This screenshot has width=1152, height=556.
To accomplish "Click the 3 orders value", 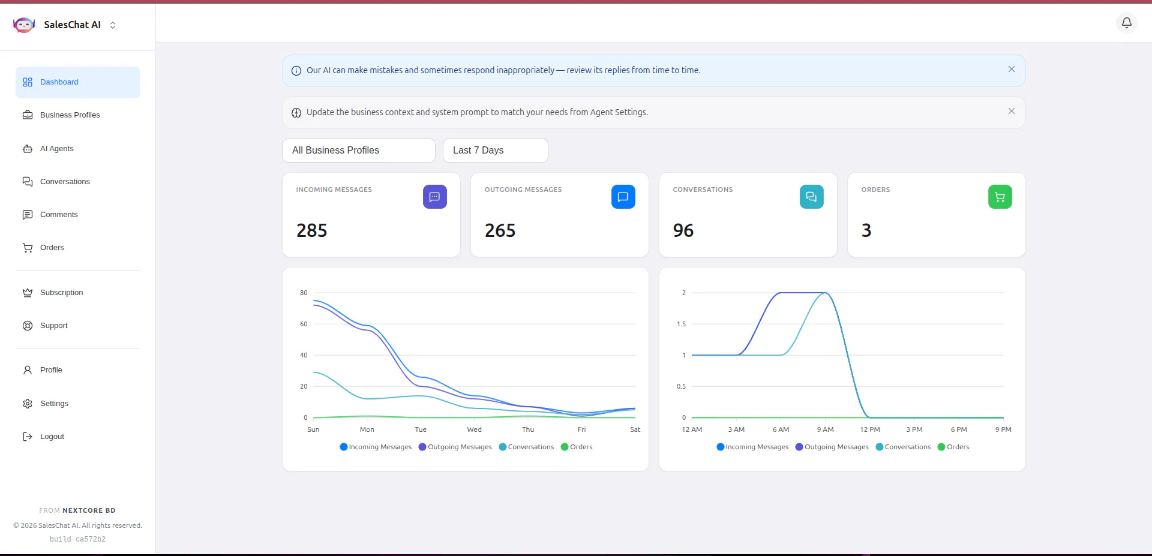I will [x=866, y=230].
